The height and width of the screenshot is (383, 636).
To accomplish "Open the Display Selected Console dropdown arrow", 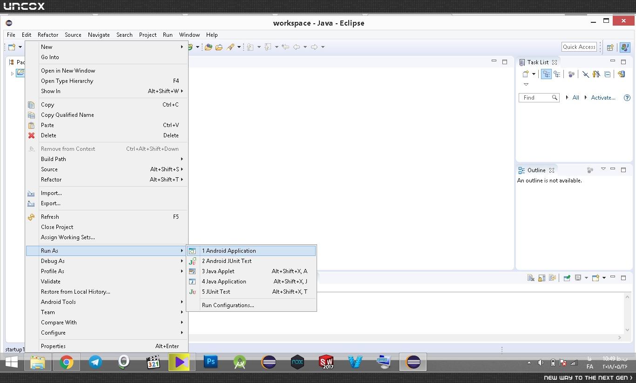I will click(586, 278).
